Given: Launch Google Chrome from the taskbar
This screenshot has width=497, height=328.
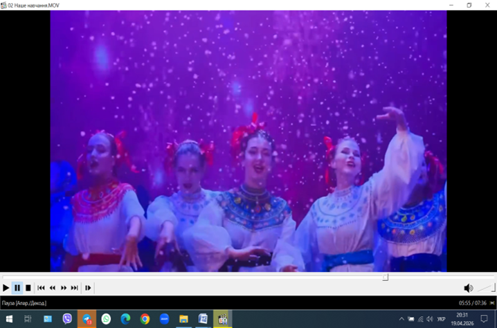Looking at the screenshot, I should pyautogui.click(x=145, y=319).
